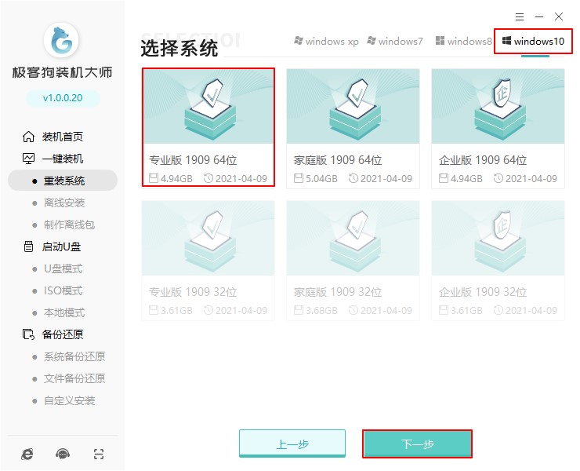Click the 上一步 button

pos(292,444)
